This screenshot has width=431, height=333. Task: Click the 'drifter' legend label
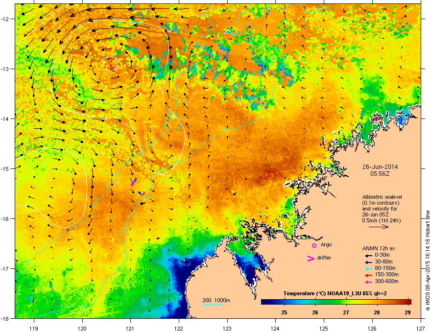click(x=324, y=258)
